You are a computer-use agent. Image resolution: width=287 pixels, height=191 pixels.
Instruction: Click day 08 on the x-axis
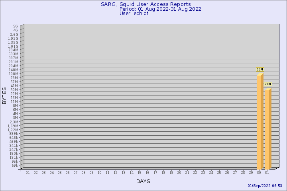[84, 173]
